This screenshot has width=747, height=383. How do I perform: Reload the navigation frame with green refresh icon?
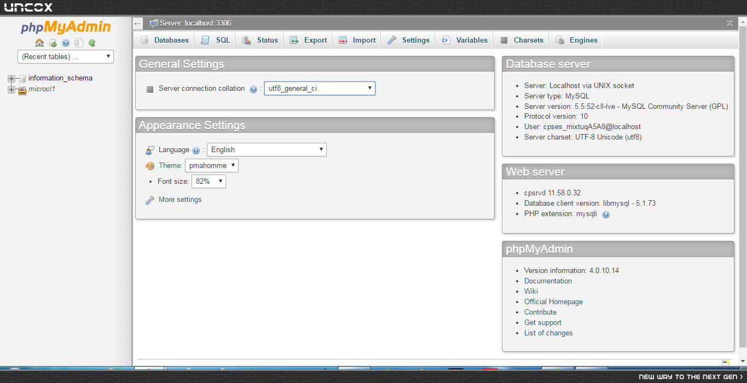coord(92,43)
